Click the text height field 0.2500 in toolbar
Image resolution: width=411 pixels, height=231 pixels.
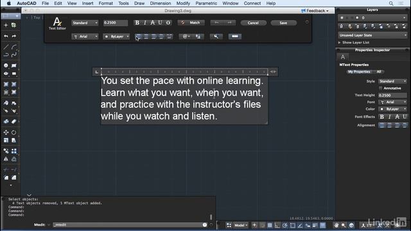pos(116,23)
